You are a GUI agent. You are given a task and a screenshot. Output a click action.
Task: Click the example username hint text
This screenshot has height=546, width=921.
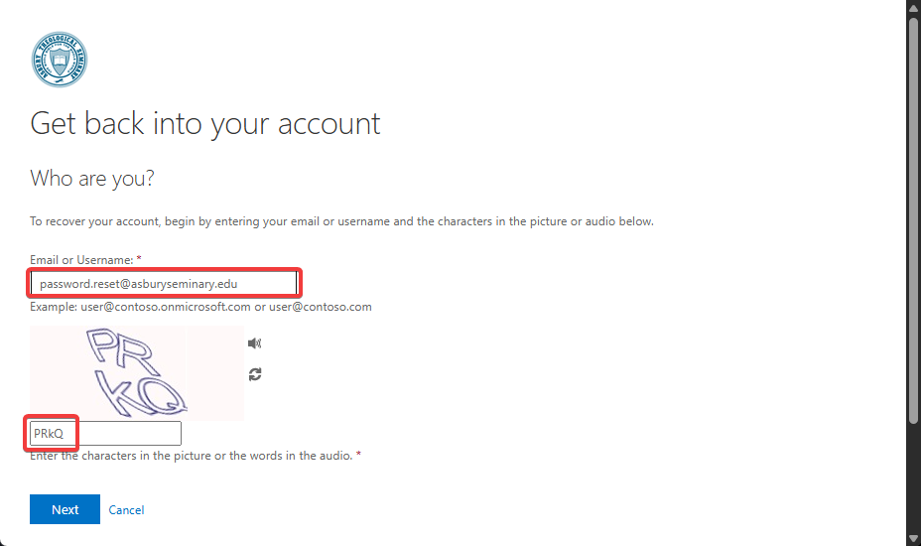tap(200, 307)
